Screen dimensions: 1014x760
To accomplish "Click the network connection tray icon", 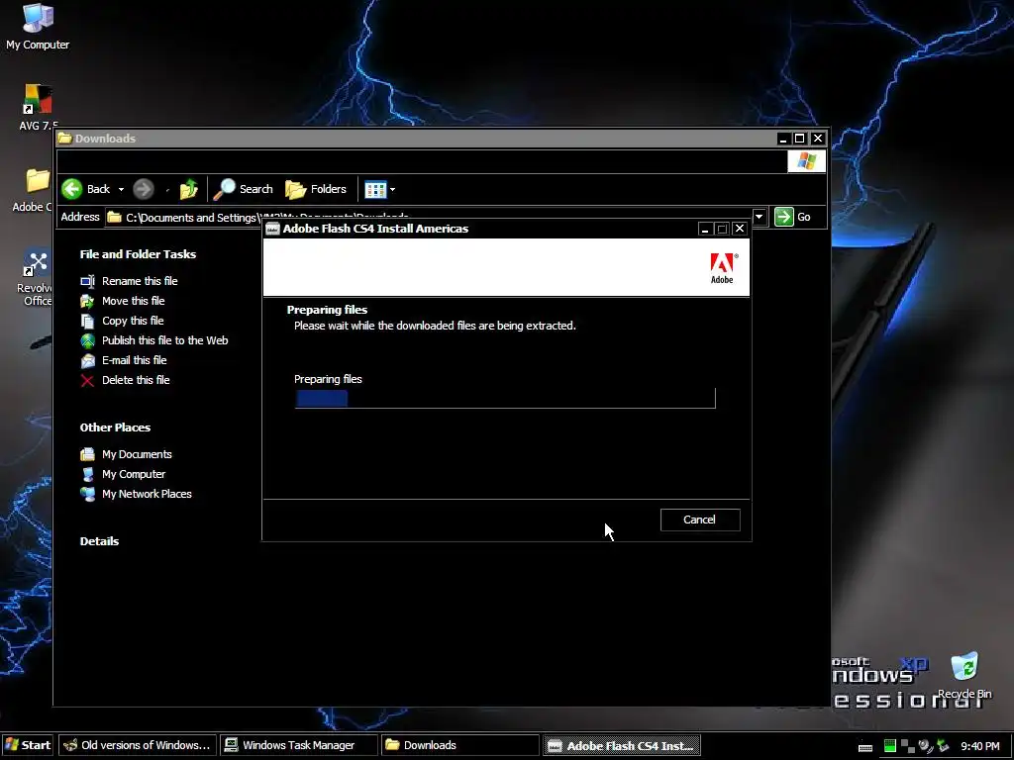I will (908, 746).
